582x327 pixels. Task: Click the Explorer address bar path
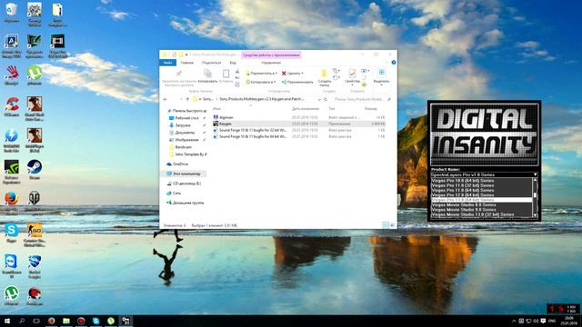tap(256, 99)
